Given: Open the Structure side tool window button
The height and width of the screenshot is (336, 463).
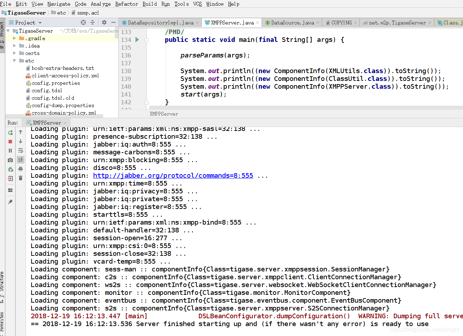Looking at the screenshot, I should click(x=2, y=287).
